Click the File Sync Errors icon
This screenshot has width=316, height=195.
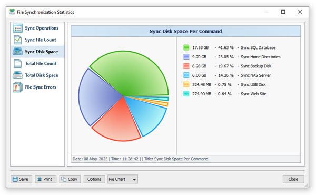click(17, 87)
